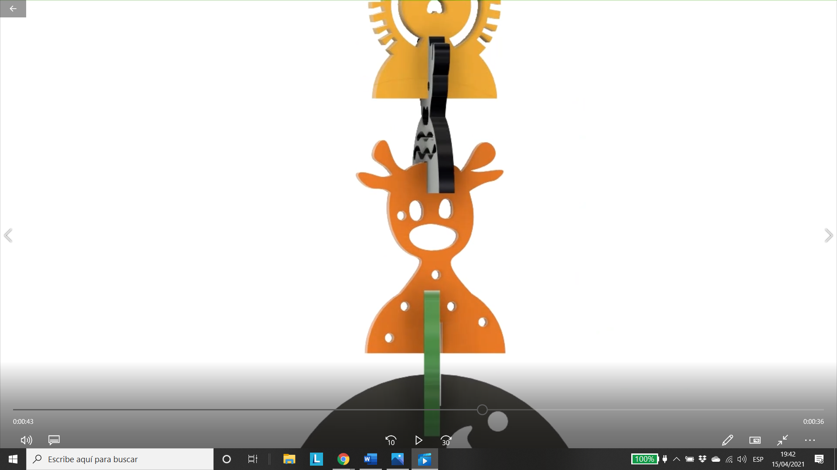Open Cortana from the taskbar
The width and height of the screenshot is (837, 470).
[x=227, y=459]
